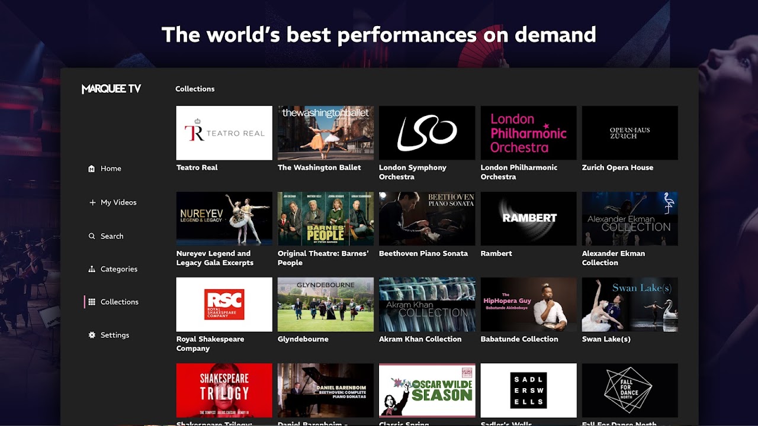Click the 'Babatunde Collection' title text
Viewport: 758px width, 426px height.
[x=519, y=339]
